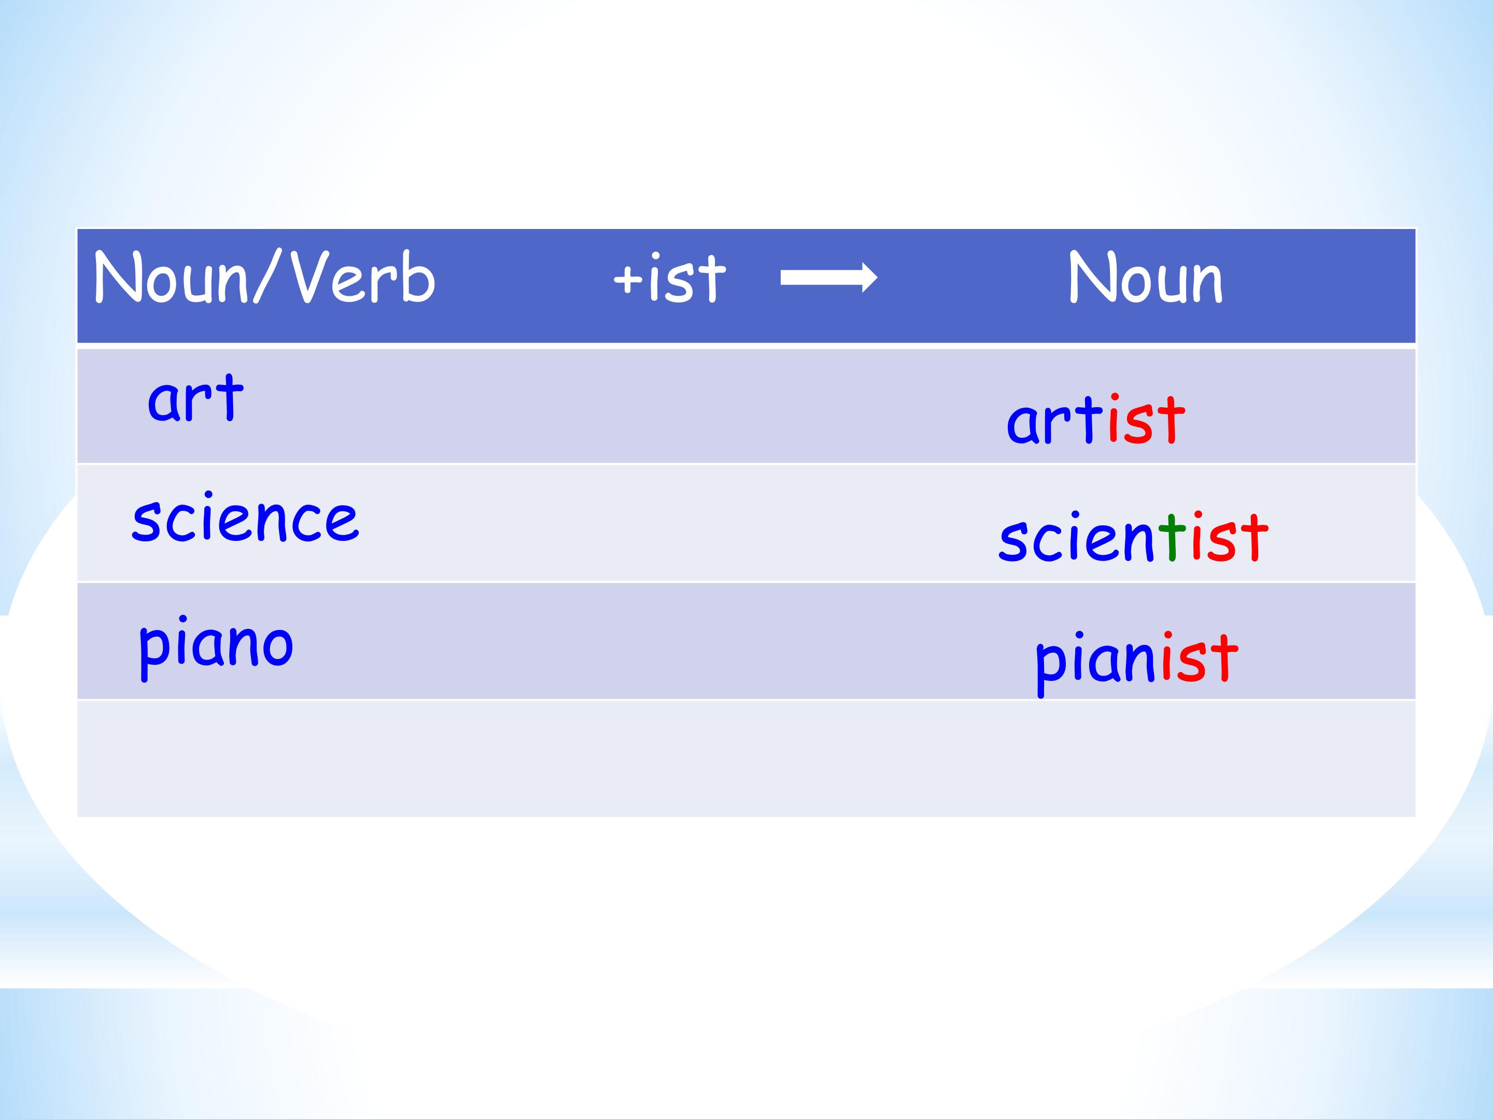Click the white arrow in the table header
The image size is (1493, 1119).
click(828, 278)
